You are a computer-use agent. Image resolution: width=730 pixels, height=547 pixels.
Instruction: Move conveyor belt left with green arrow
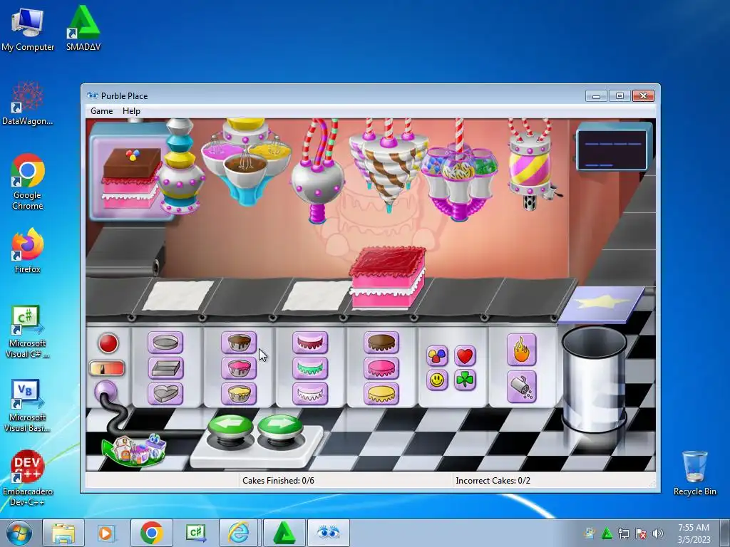[x=231, y=428]
